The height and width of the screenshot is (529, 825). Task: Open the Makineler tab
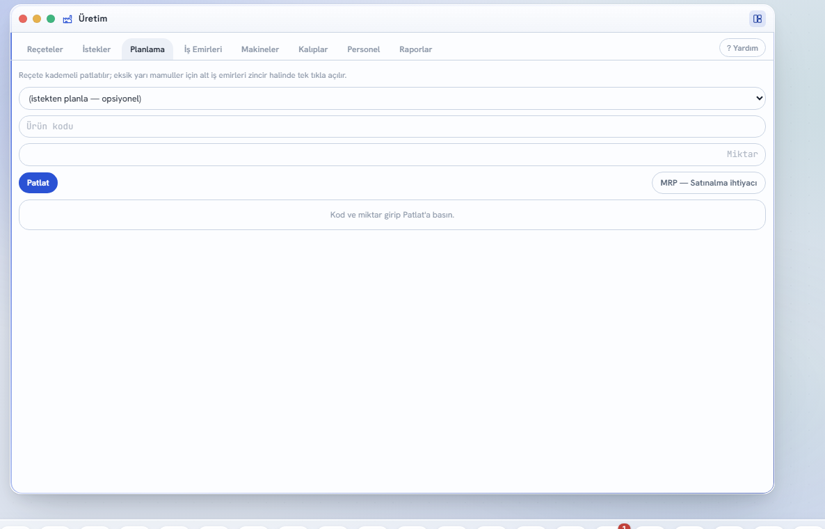[x=260, y=49]
